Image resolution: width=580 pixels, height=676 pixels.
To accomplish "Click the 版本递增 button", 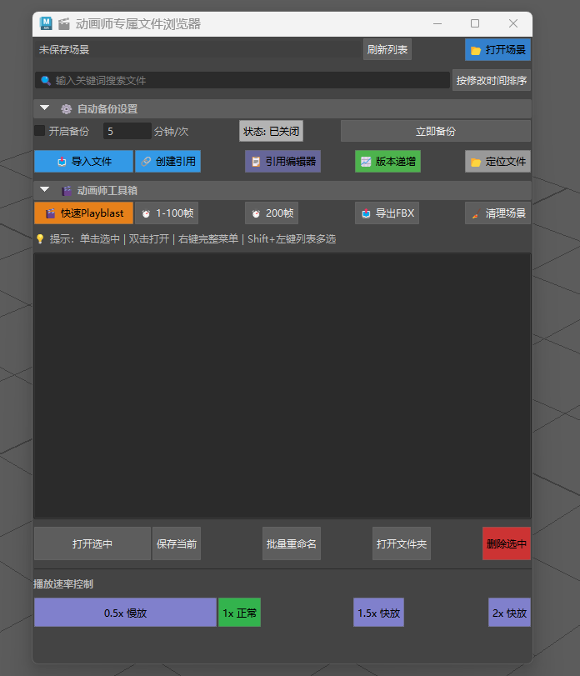I will (387, 161).
